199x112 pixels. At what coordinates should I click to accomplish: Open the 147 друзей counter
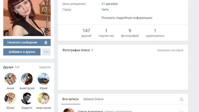pyautogui.click(x=86, y=33)
